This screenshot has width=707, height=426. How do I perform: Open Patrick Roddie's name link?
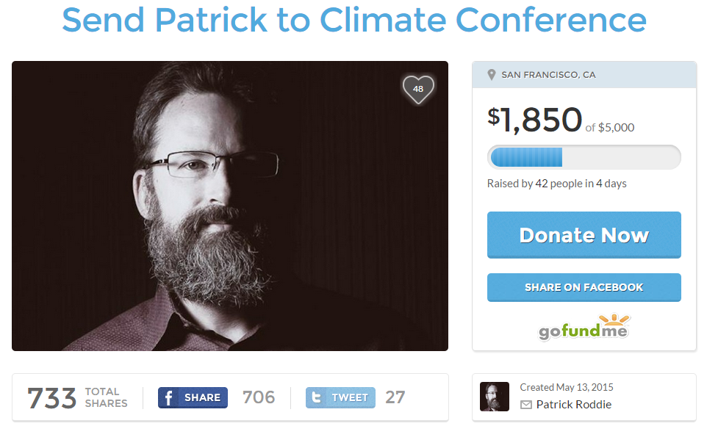pos(573,405)
